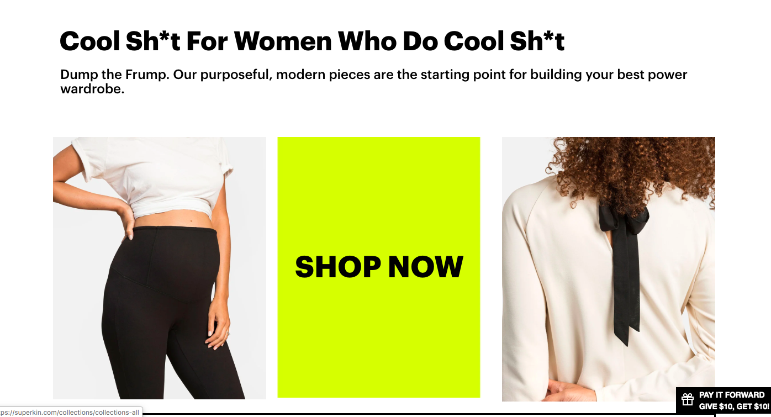The width and height of the screenshot is (771, 417).
Task: Click the Dump the Frump sentence
Action: [374, 81]
